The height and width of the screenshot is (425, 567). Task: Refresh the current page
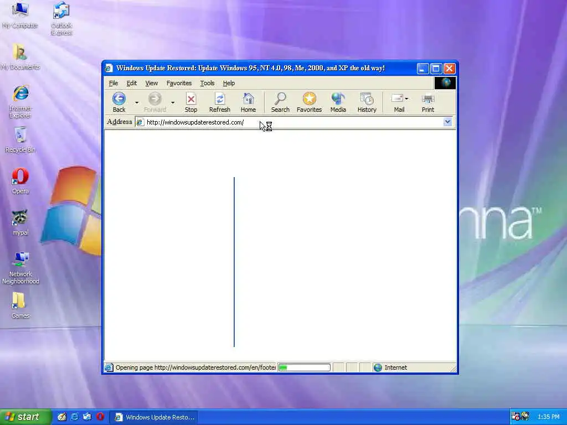click(219, 102)
